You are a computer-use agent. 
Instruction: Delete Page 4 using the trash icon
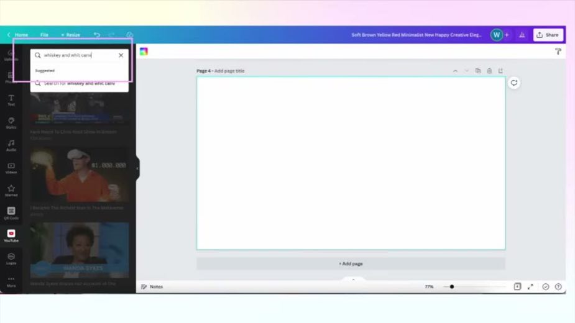(x=489, y=71)
